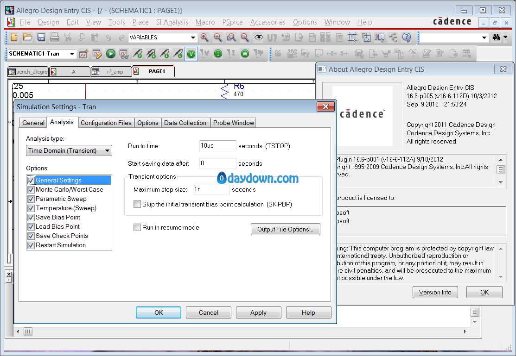The width and height of the screenshot is (516, 356).
Task: Uncheck the General Settings option checkbox
Action: click(31, 181)
